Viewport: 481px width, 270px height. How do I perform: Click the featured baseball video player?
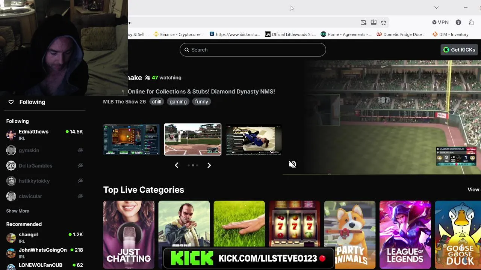tap(381, 117)
